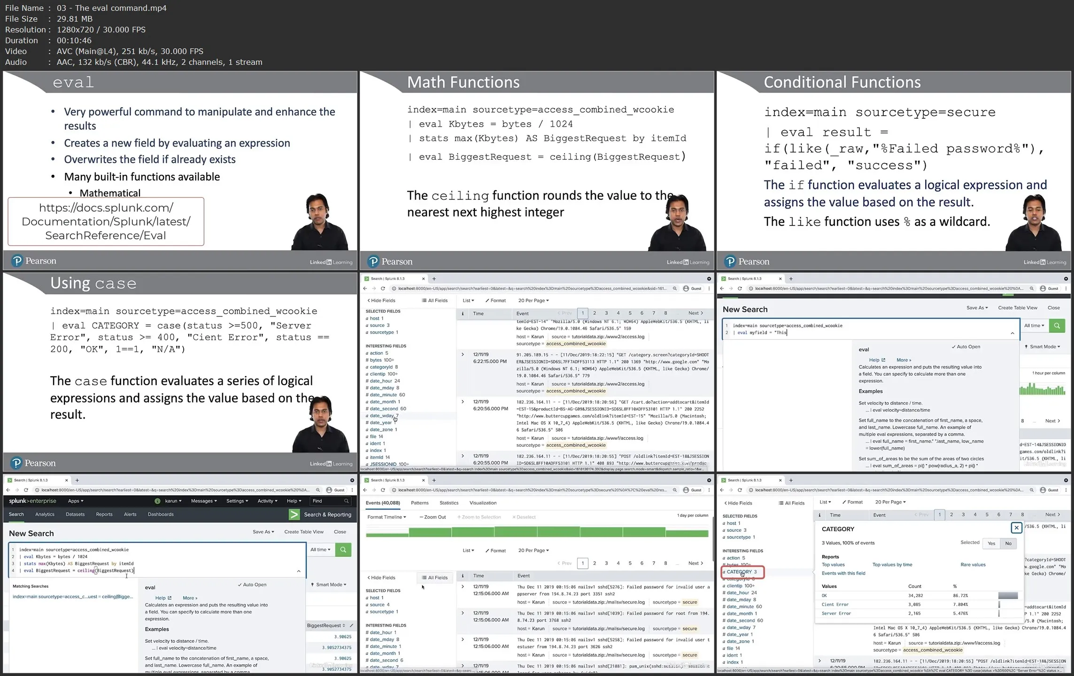Open the Search & Reporting app icon
Viewport: 1074px width, 676px height.
tap(294, 514)
